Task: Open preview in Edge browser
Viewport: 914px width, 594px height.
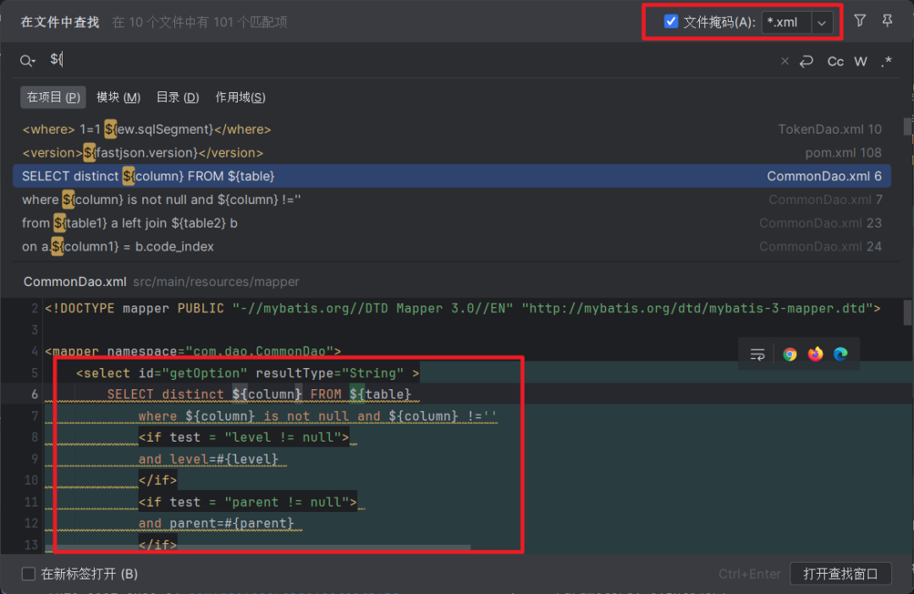Action: [x=840, y=354]
